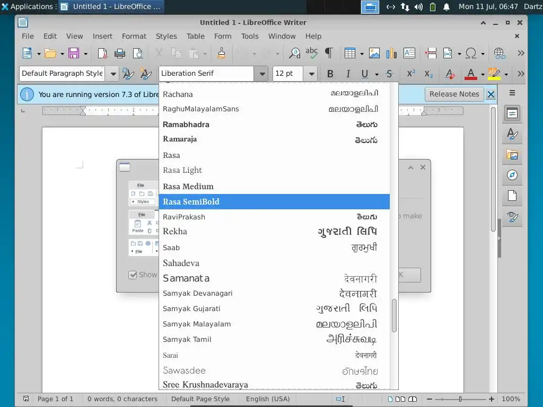Viewport: 543px width, 407px height.
Task: Click the Clone Formatting paintbrush icon
Action: click(221, 54)
